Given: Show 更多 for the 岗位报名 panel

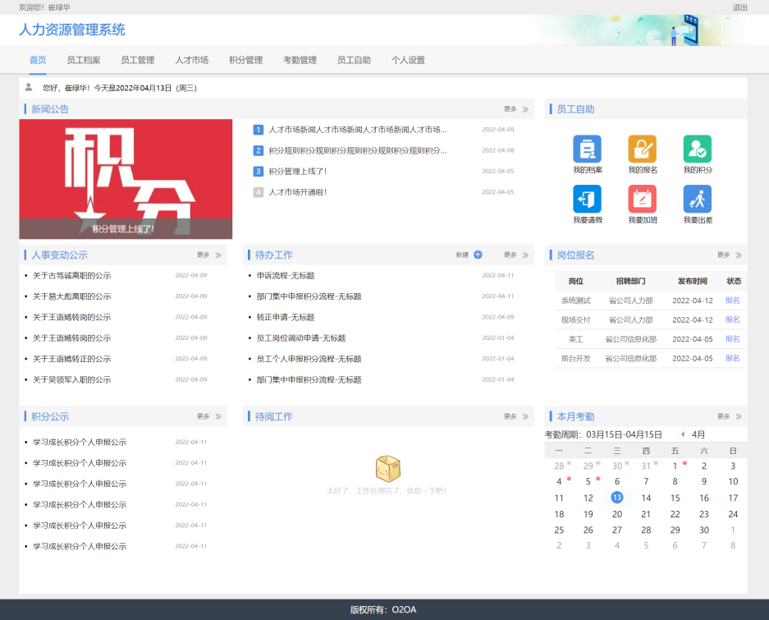Looking at the screenshot, I should [x=729, y=255].
